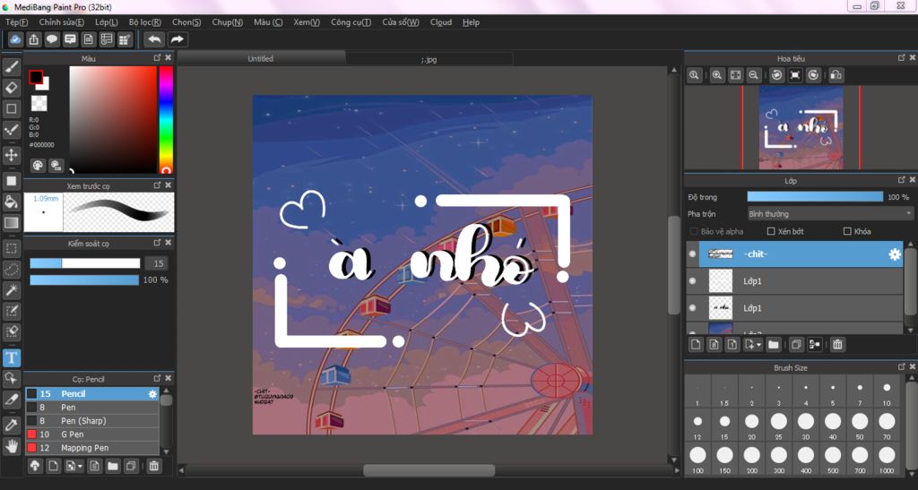Image resolution: width=918 pixels, height=490 pixels.
Task: Select the Eraser tool
Action: pyautogui.click(x=11, y=88)
